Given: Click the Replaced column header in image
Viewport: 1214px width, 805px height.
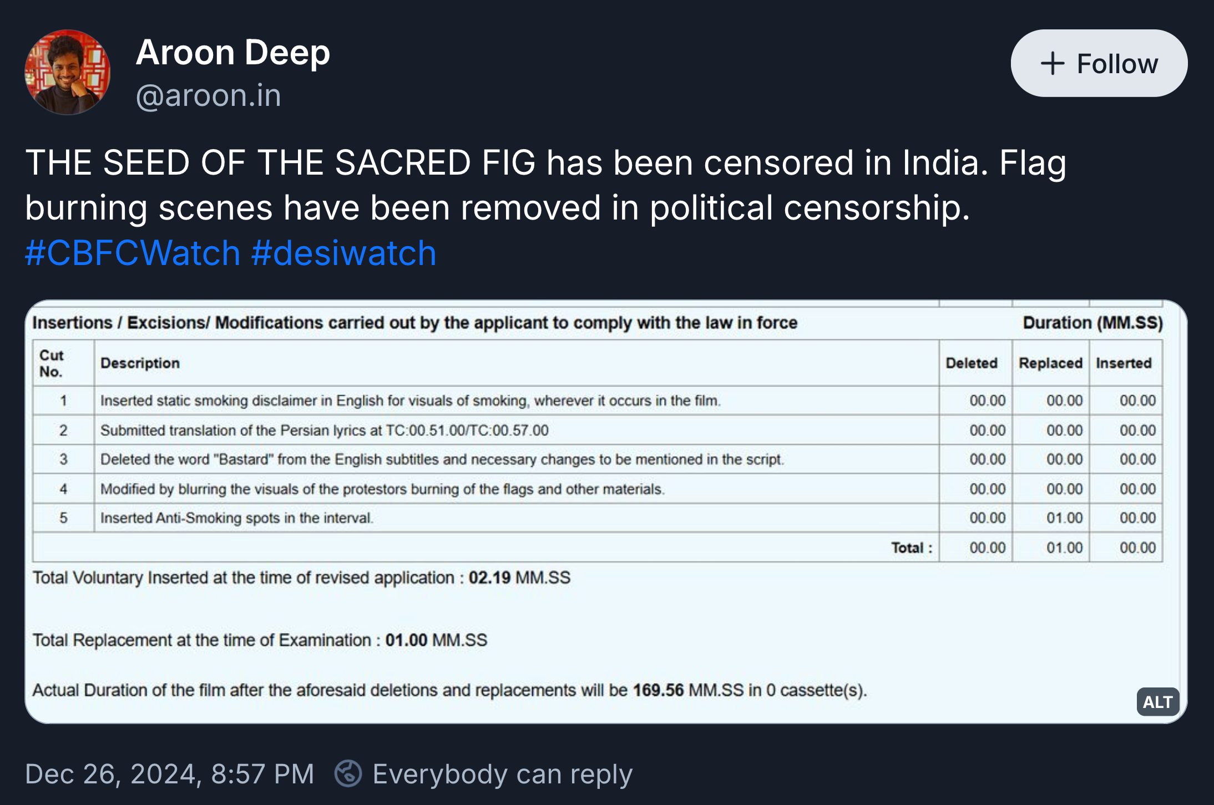Looking at the screenshot, I should pos(1050,363).
